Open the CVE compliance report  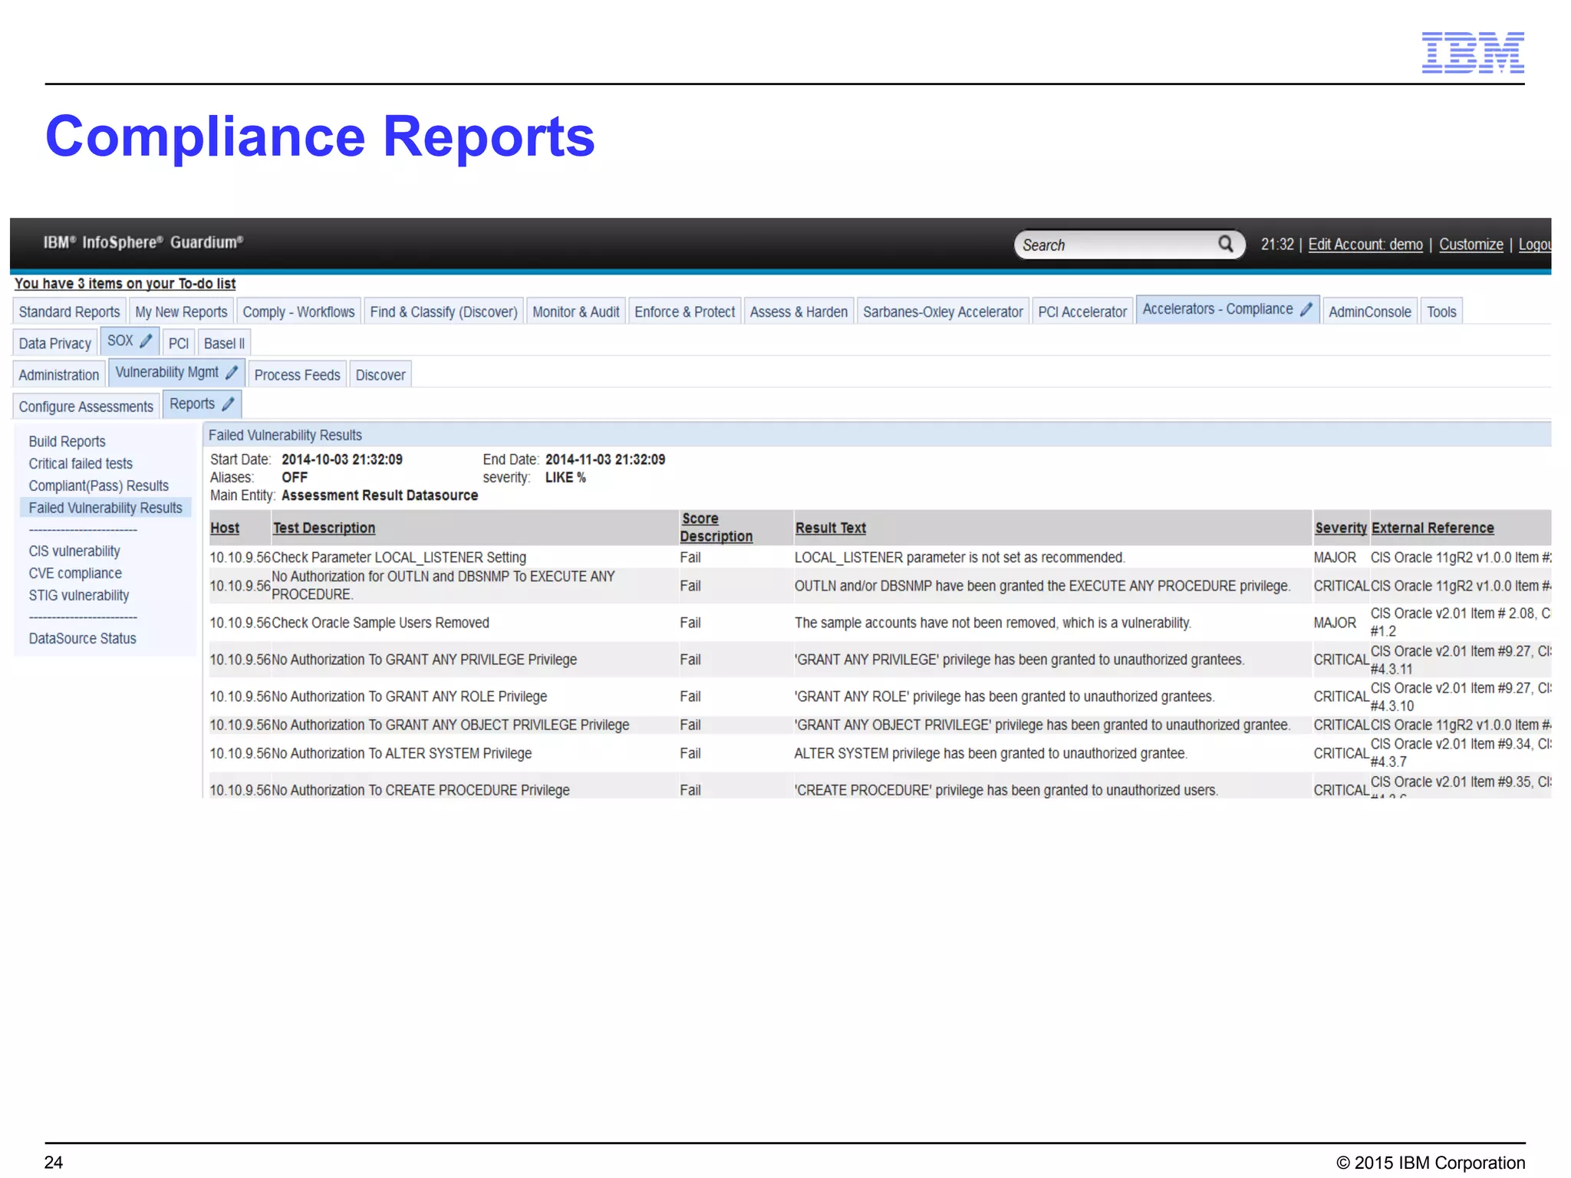[75, 574]
